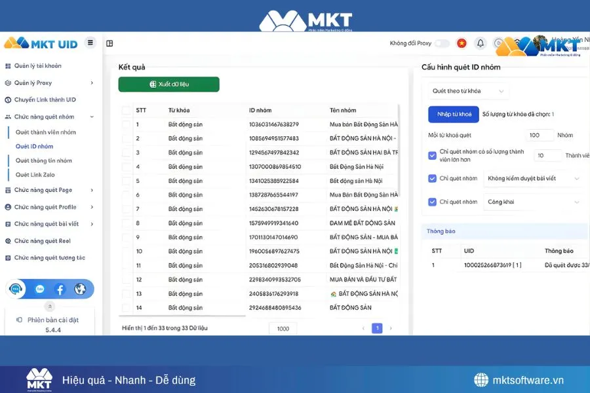Viewport: 590px width, 393px height.
Task: Open the headset support chat icon
Action: pos(14,288)
